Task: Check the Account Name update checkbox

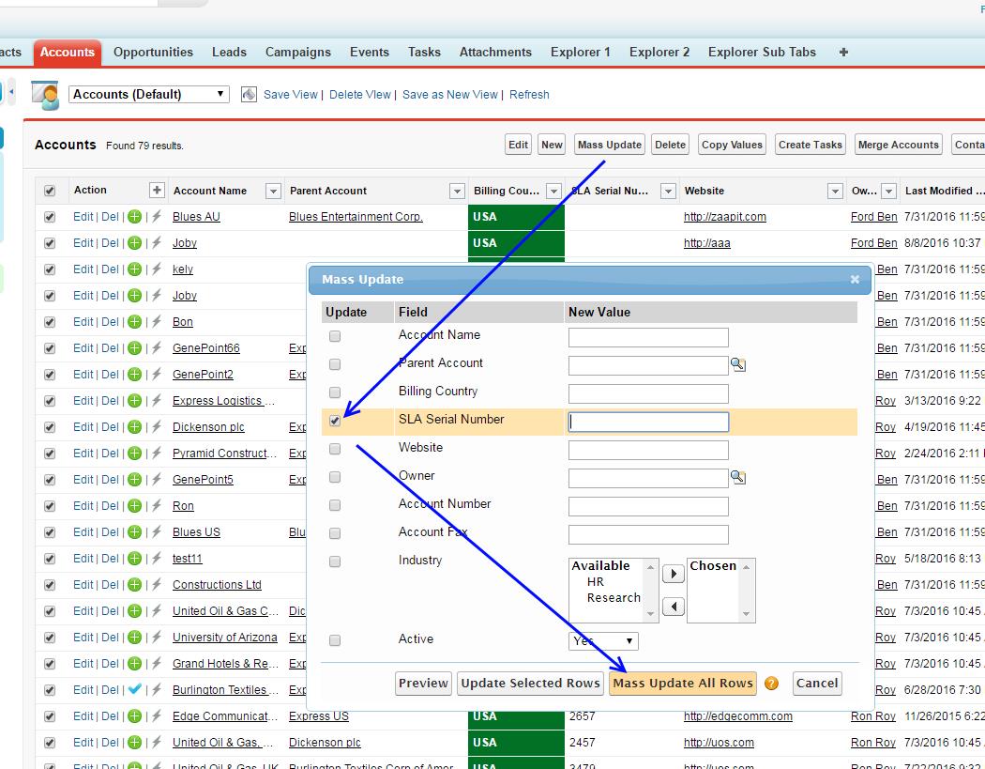Action: tap(335, 336)
